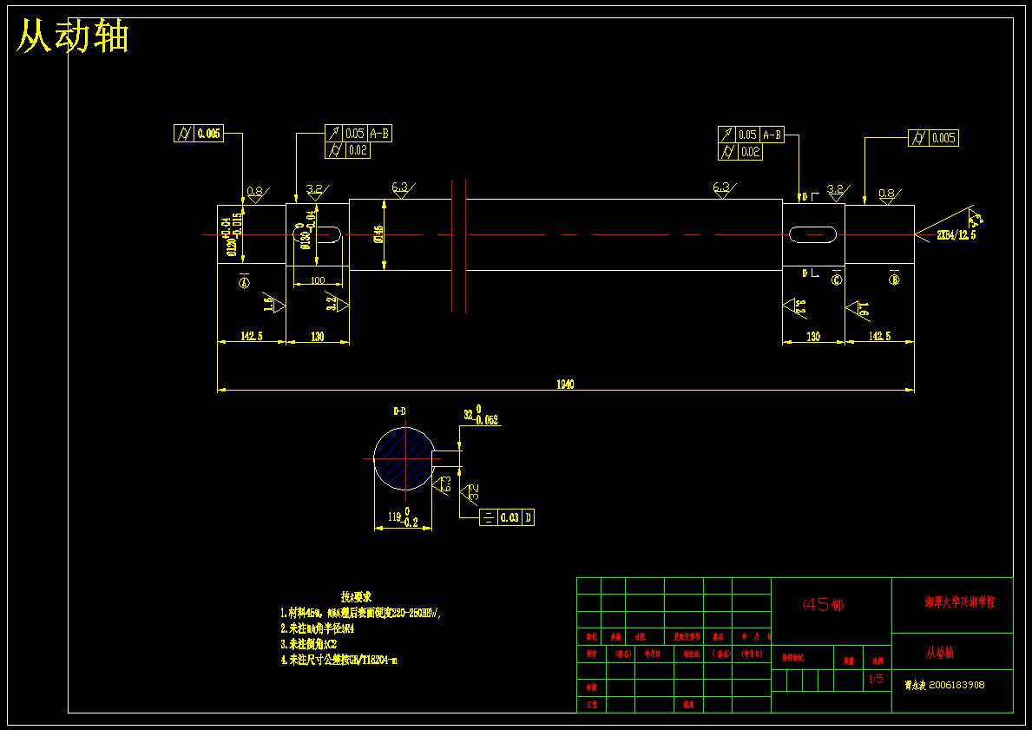1032x730 pixels.
Task: Pick the 100 keyway length dimension
Action: click(x=317, y=280)
